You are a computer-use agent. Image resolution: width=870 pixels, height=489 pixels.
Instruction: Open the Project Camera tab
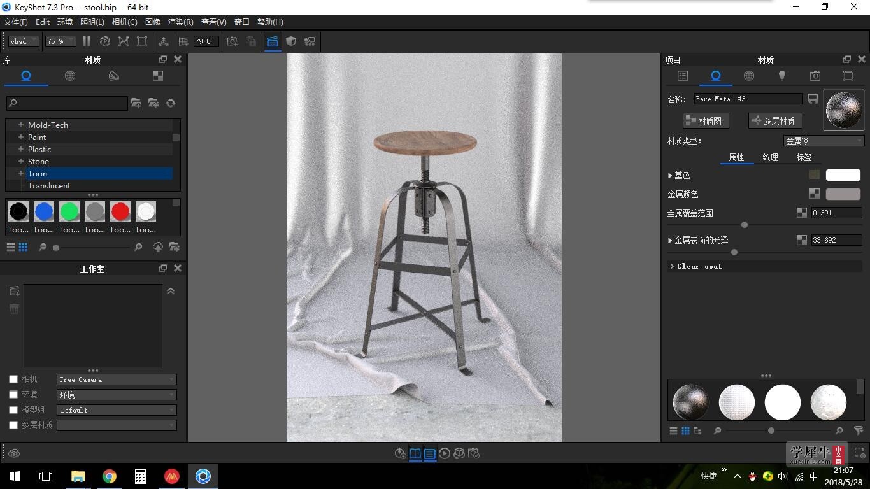coord(815,76)
